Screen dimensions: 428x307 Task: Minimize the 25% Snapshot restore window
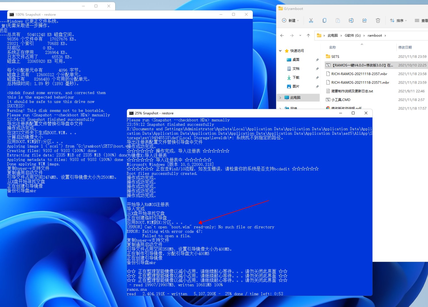tap(340, 113)
